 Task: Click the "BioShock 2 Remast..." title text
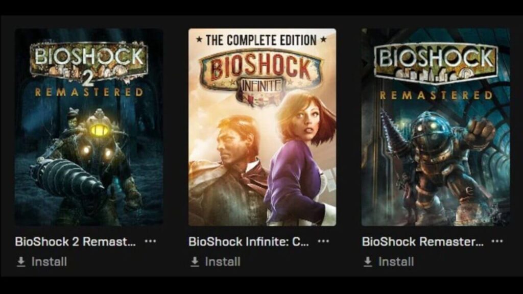point(76,241)
